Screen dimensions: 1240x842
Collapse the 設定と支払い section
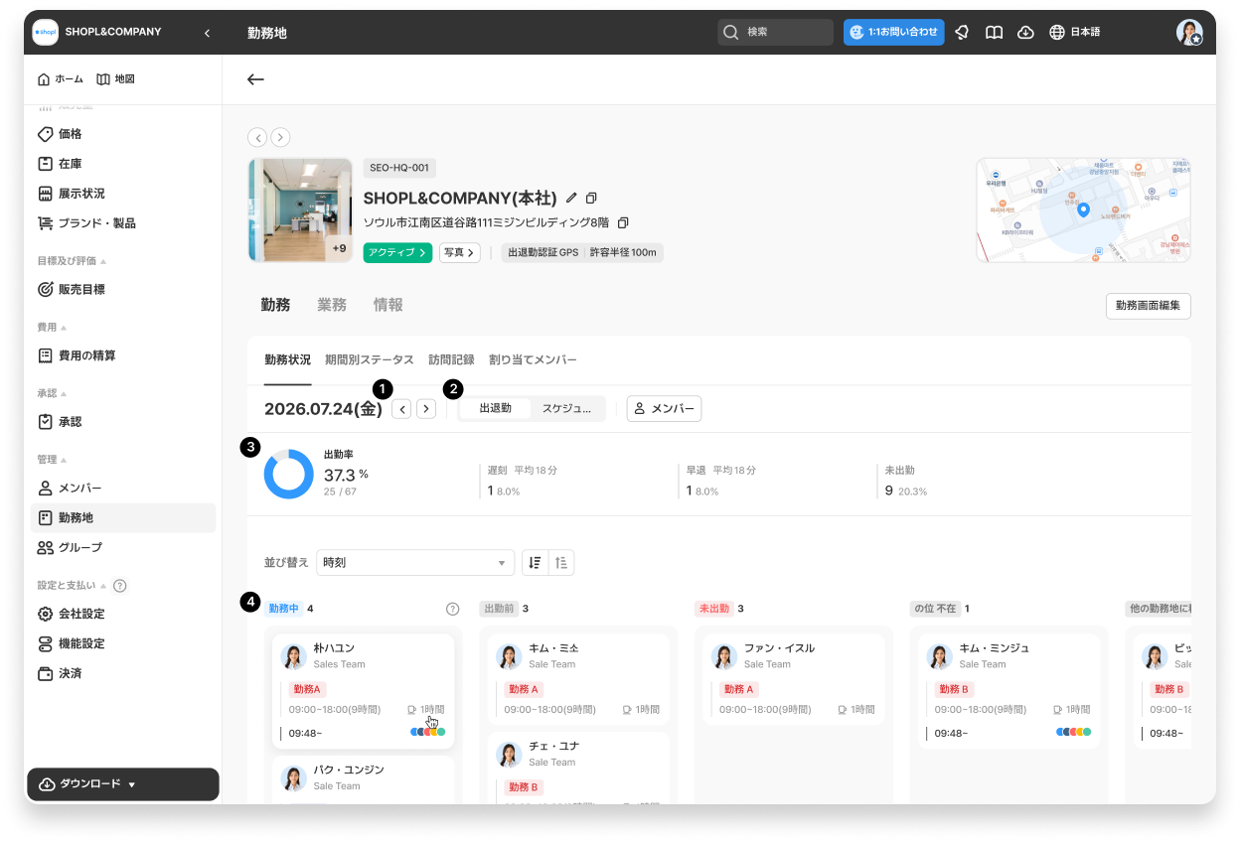[72, 586]
